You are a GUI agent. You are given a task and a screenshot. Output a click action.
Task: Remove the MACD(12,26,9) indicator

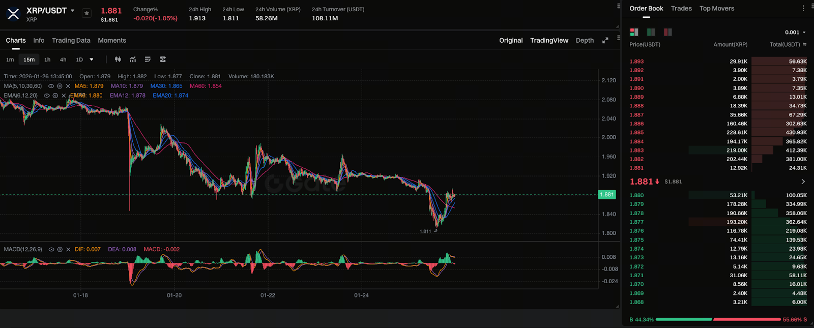coord(68,249)
